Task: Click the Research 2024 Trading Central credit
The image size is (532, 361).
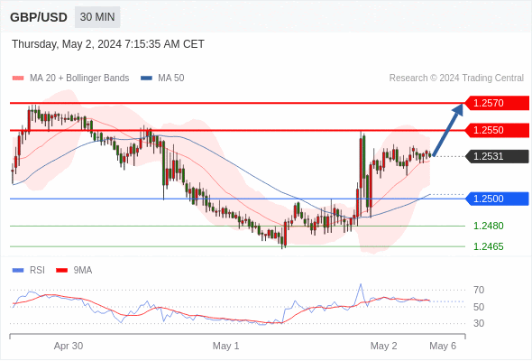Action: (x=456, y=79)
